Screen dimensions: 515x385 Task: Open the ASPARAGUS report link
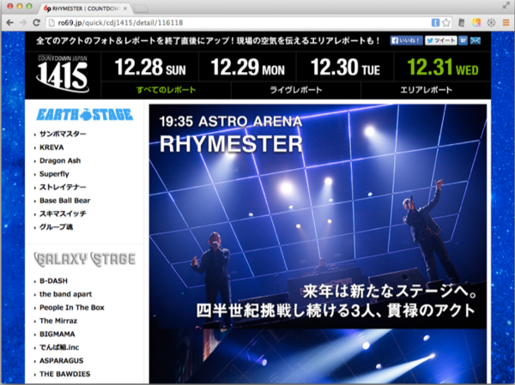coord(62,361)
